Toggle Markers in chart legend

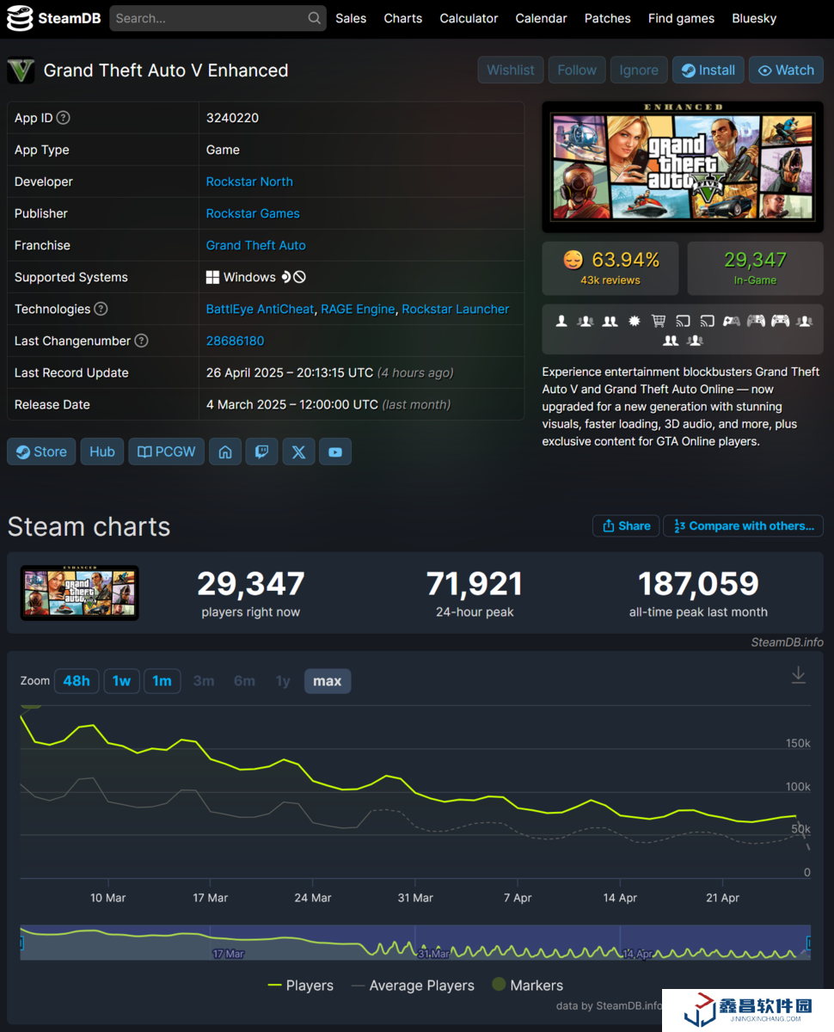(527, 986)
